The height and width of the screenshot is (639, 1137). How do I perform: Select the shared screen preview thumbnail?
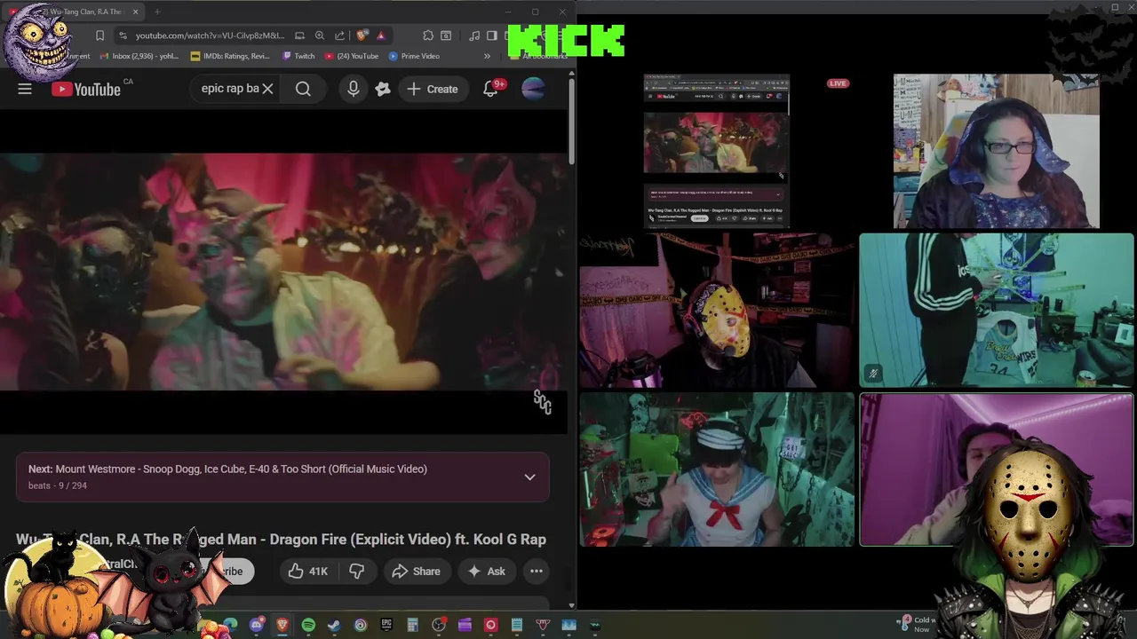pos(716,151)
